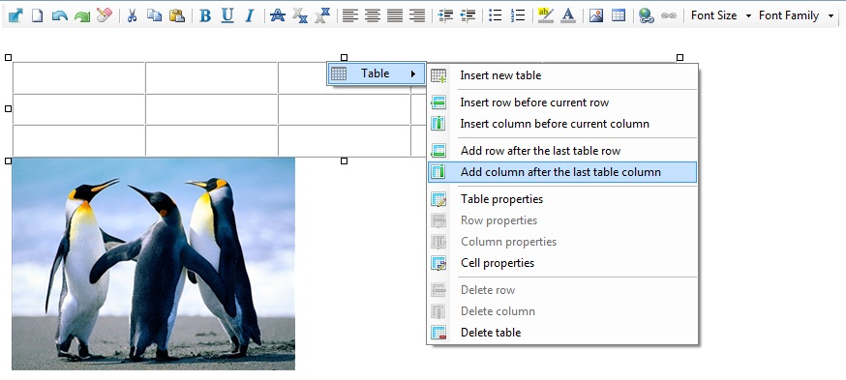
Task: Choose Insert row before current row
Action: pos(562,102)
